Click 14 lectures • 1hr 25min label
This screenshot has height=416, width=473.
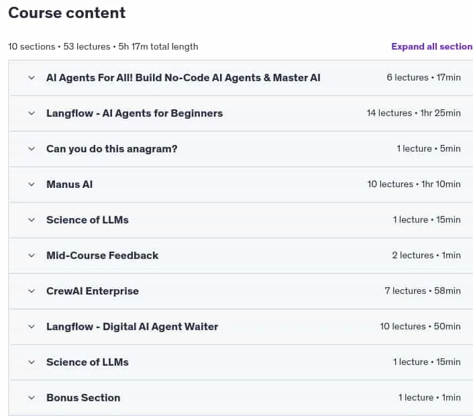coord(413,113)
